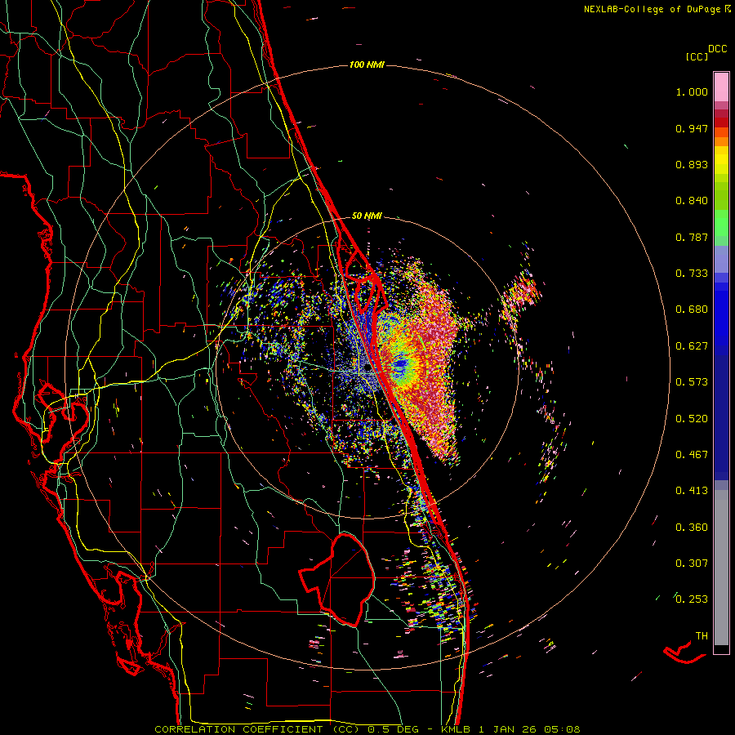The width and height of the screenshot is (735, 735).
Task: Click the pink top segment of color bar
Action: tap(721, 87)
